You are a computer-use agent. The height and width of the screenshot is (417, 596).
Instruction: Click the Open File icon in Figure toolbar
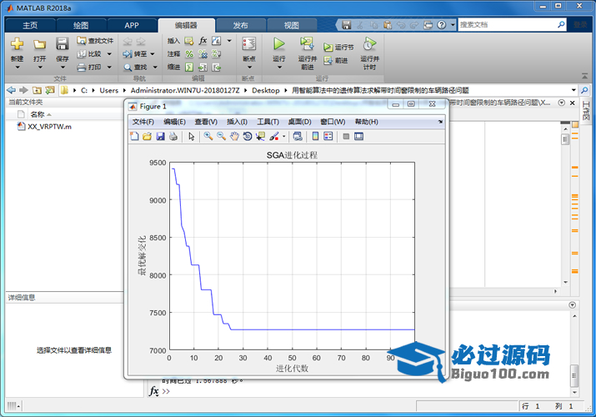click(148, 136)
